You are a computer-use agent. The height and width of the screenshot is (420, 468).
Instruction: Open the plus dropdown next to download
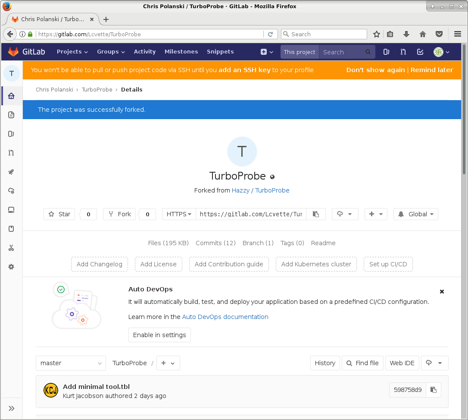376,214
